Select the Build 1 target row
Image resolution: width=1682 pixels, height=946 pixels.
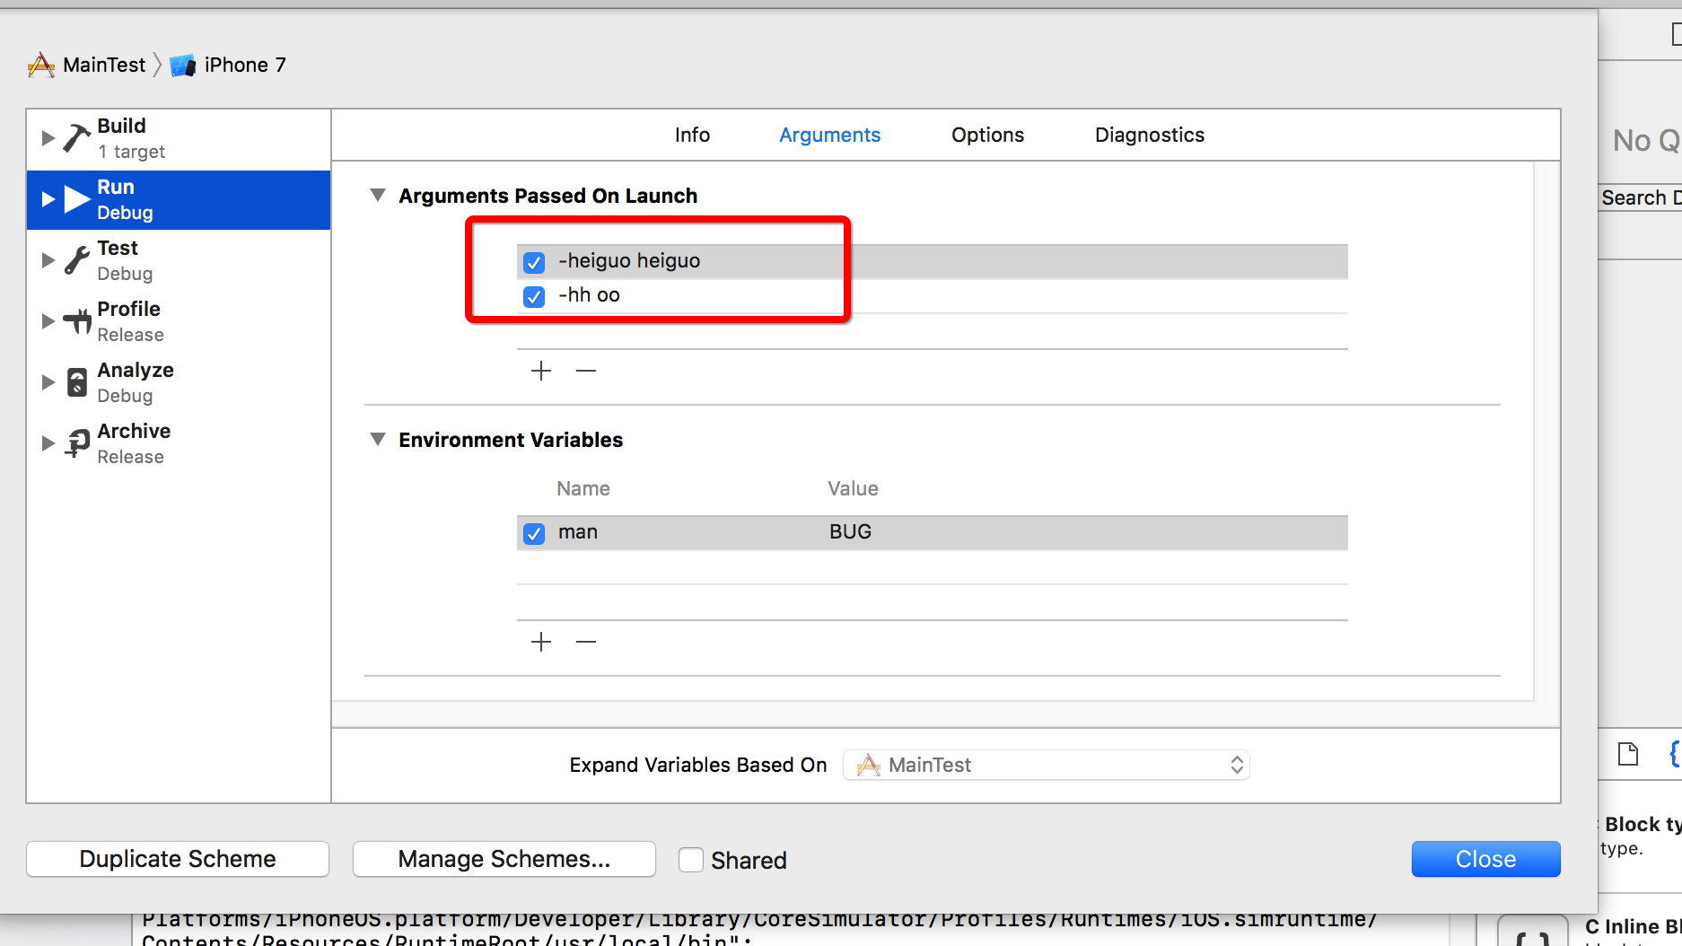point(179,138)
